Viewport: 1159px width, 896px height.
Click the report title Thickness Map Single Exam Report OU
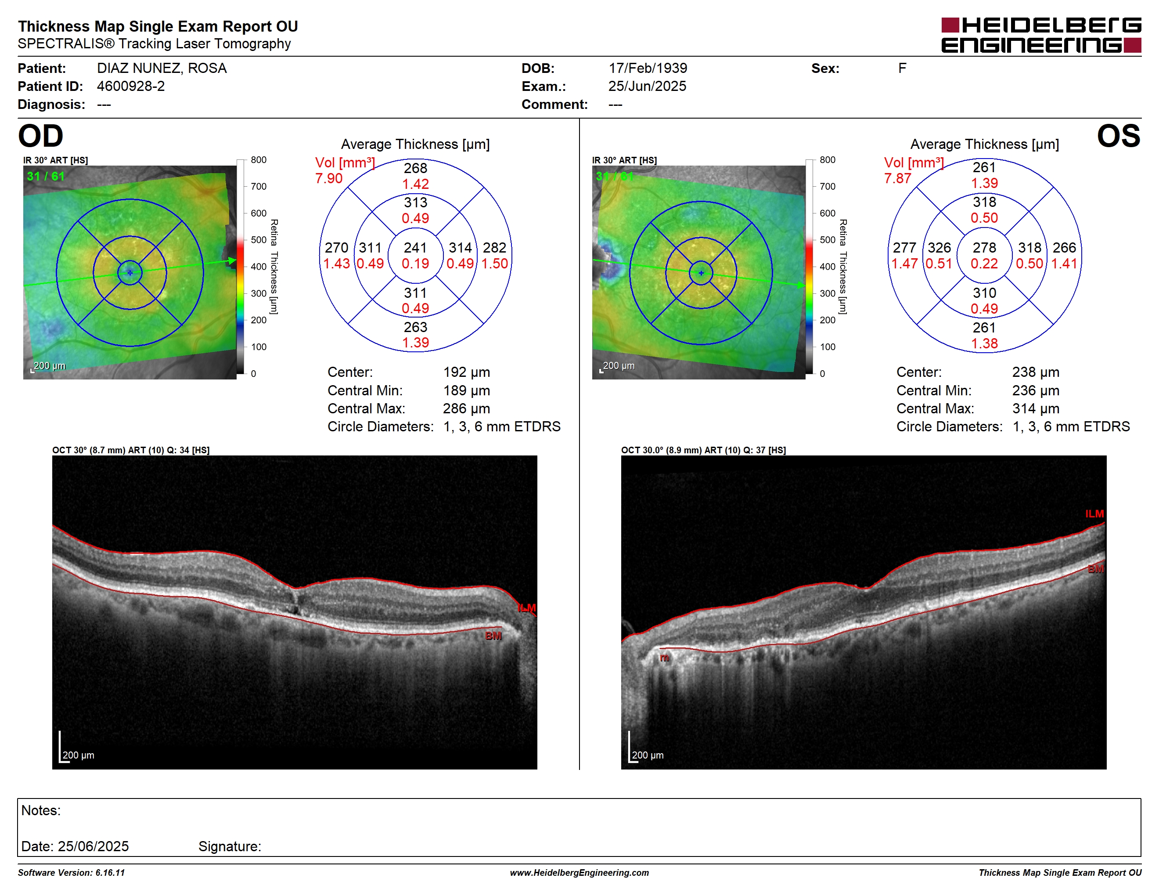click(158, 26)
